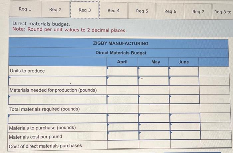
Task: Go to the Req 5 tab
Action: (x=142, y=11)
